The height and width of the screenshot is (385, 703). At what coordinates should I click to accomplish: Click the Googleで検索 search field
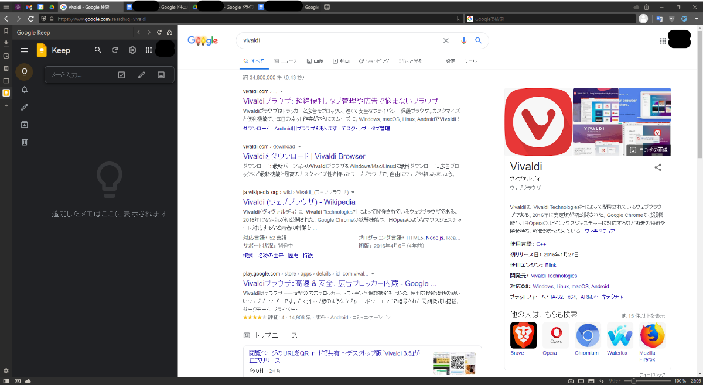(551, 19)
